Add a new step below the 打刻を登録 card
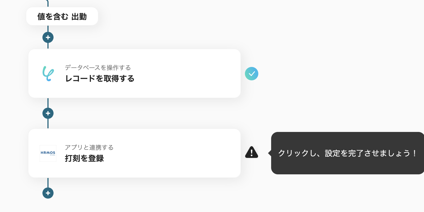This screenshot has width=424, height=212. point(48,193)
